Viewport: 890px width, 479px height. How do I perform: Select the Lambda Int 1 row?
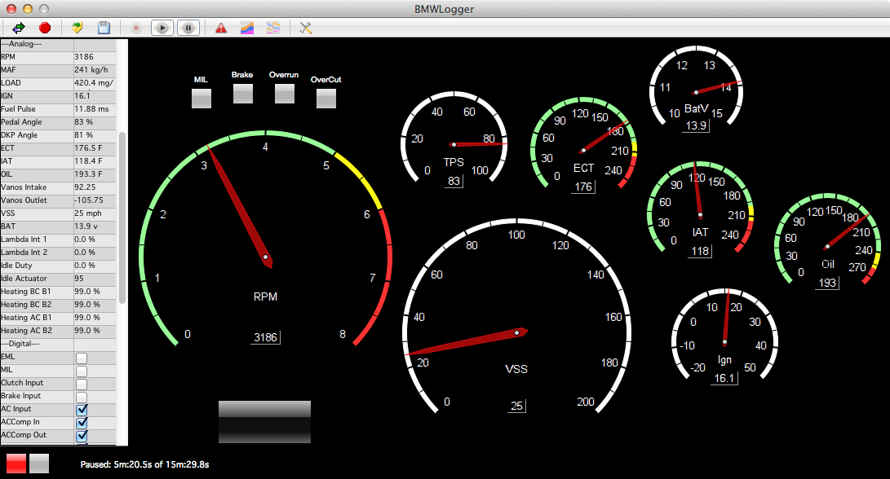tap(58, 239)
